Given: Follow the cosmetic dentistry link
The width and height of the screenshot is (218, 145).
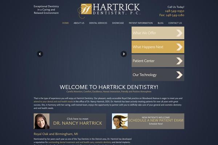Looking at the screenshot, I should tap(103, 142).
